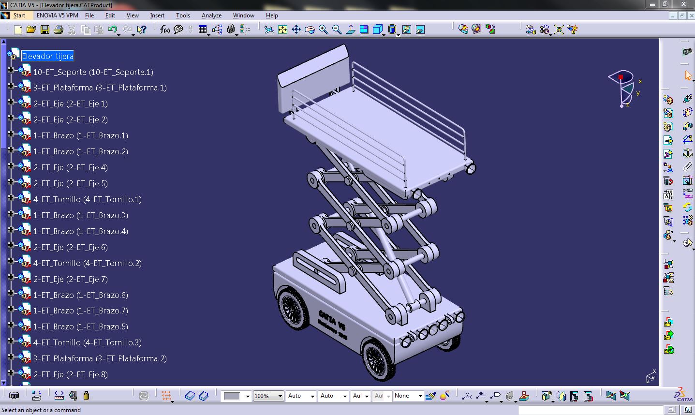The width and height of the screenshot is (695, 415).
Task: Expand 10-ET_Soporte node in tree
Action: [11, 71]
